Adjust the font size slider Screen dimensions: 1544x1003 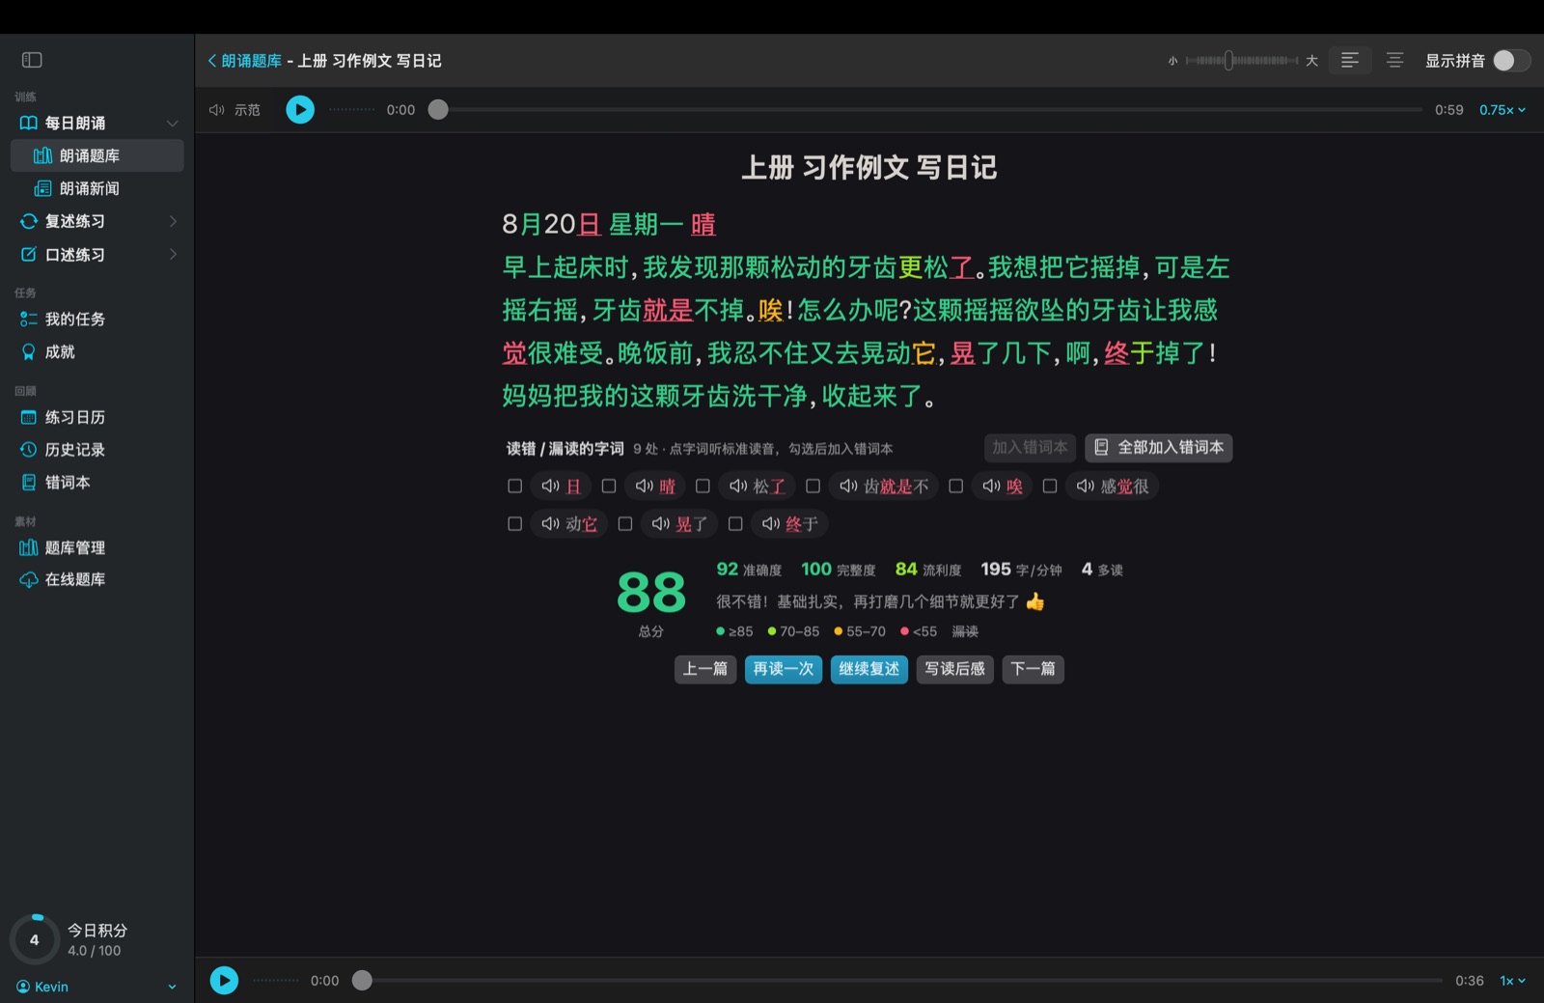(1241, 61)
